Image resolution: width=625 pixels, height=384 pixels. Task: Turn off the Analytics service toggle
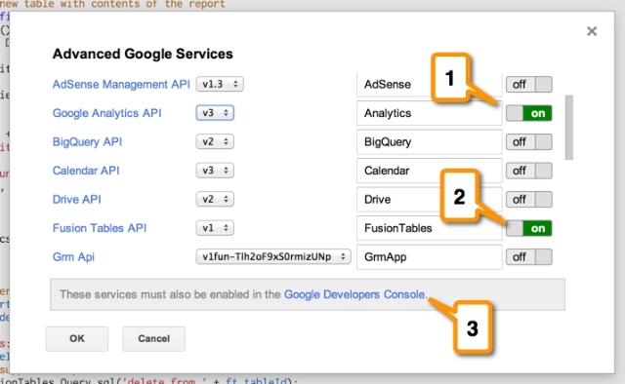click(x=529, y=113)
